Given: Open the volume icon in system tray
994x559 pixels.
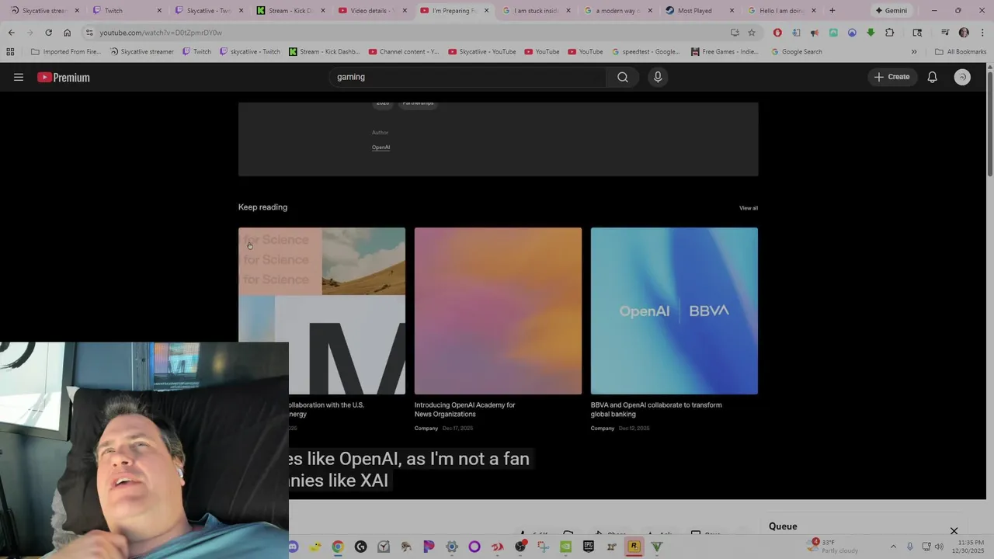Looking at the screenshot, I should (939, 547).
